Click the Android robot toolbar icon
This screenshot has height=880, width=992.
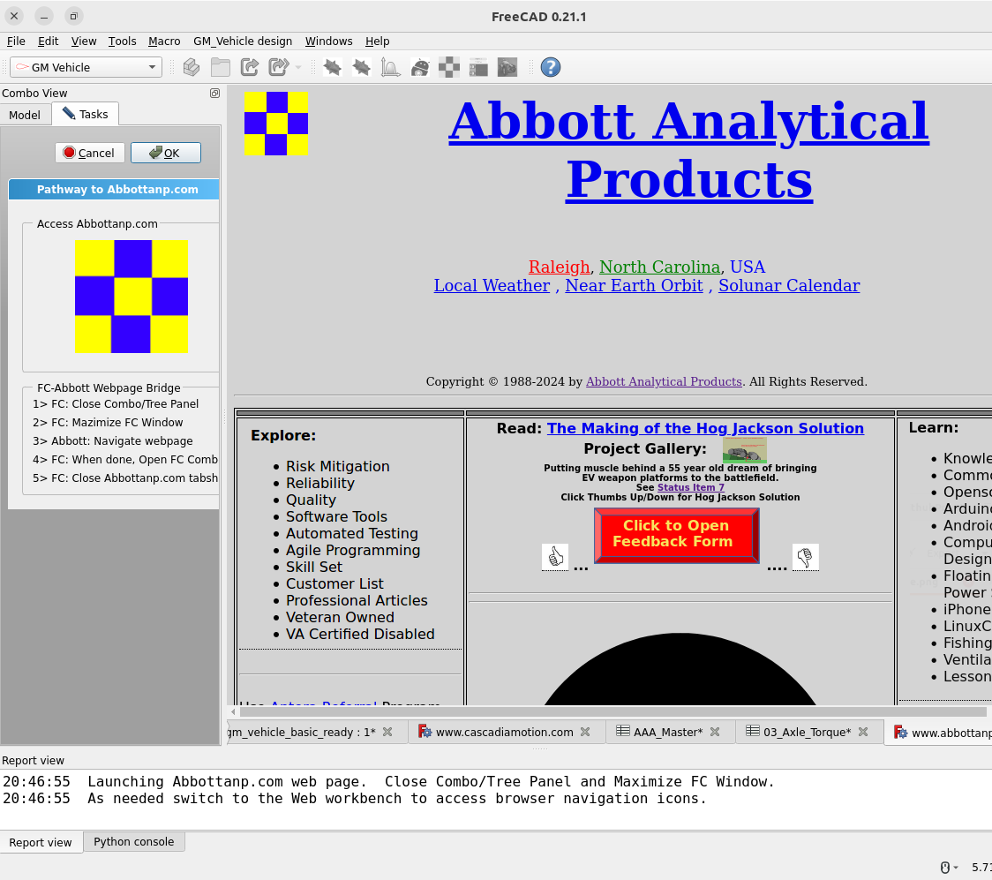tap(420, 67)
